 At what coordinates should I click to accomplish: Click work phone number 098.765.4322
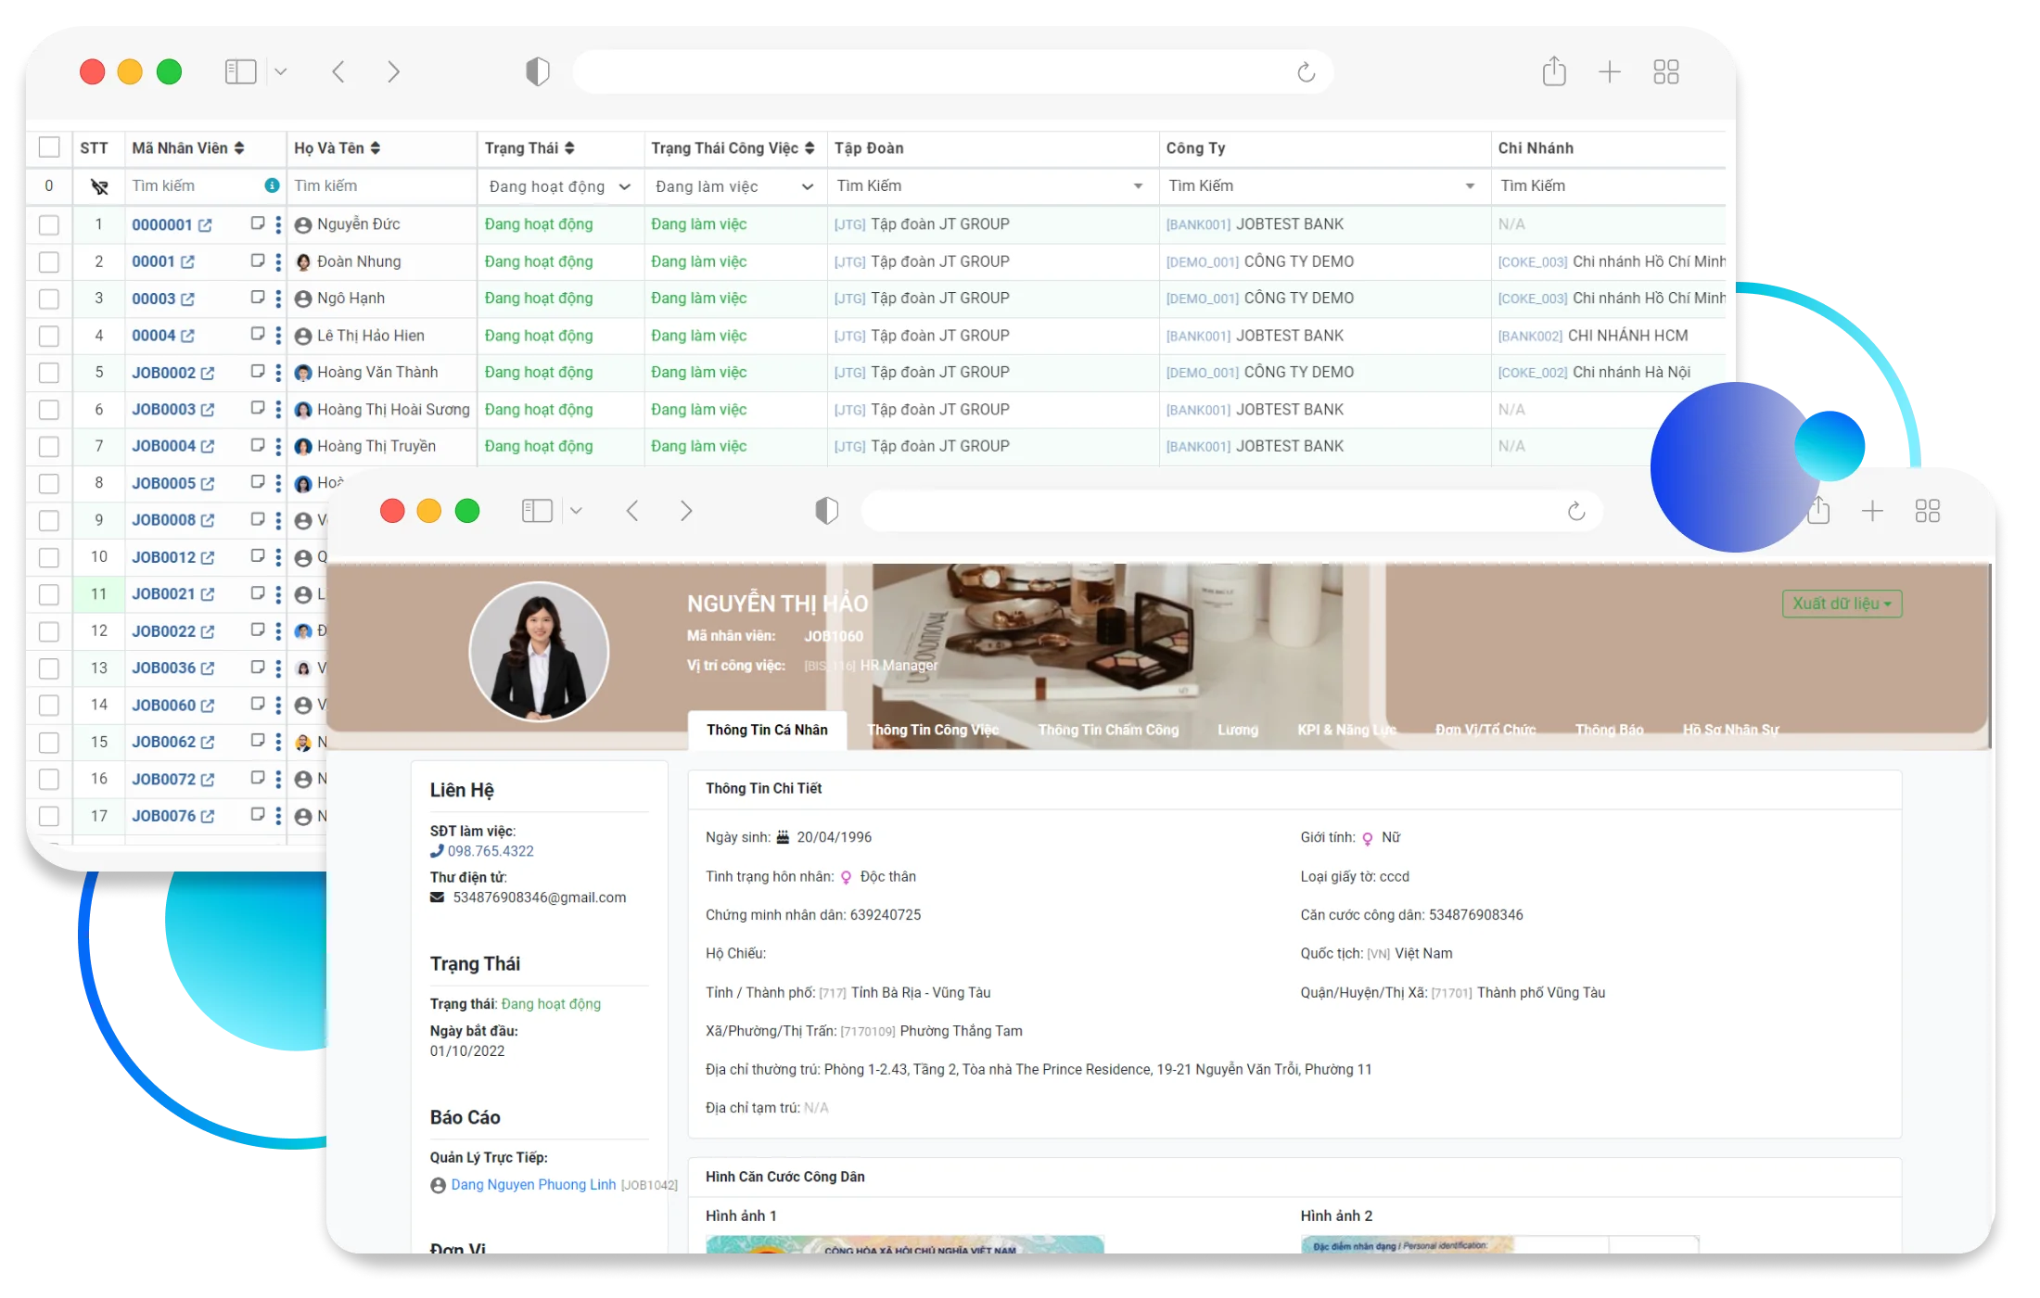pyautogui.click(x=490, y=851)
